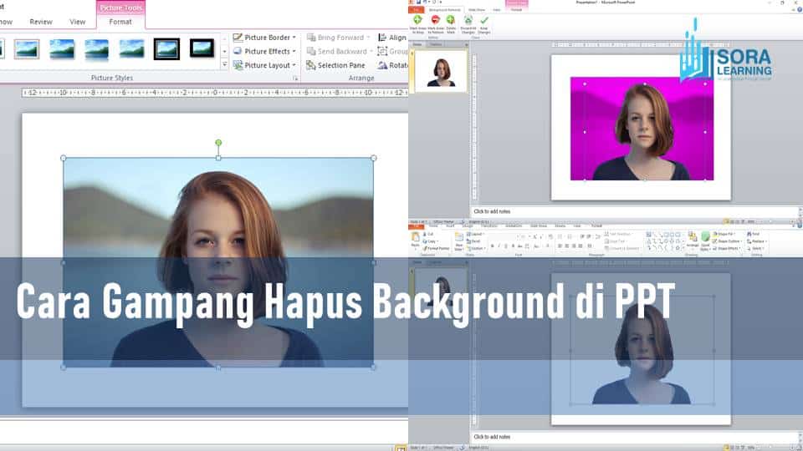Viewport: 803px width, 451px height.
Task: Click the Find binoculars icon
Action: tap(749, 234)
